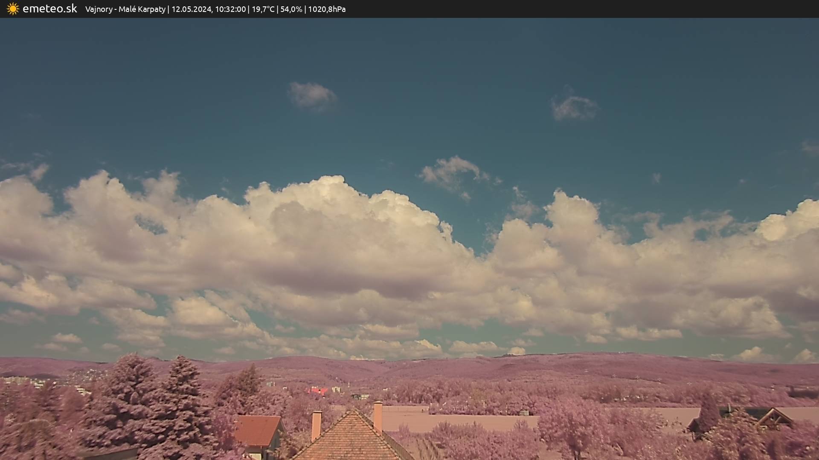
Task: Click the date 12.05.2024 in header
Action: click(192, 9)
